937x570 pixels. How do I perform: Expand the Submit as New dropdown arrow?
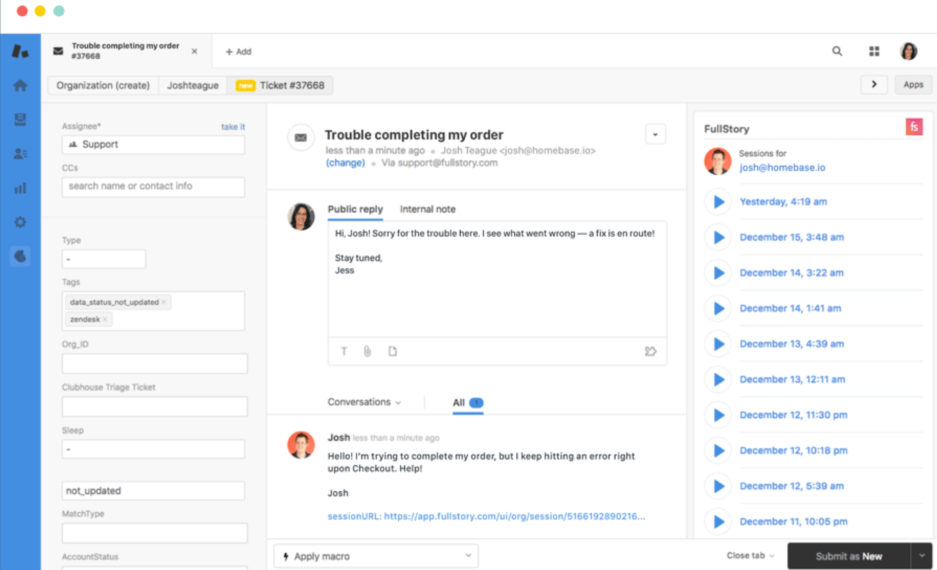923,555
